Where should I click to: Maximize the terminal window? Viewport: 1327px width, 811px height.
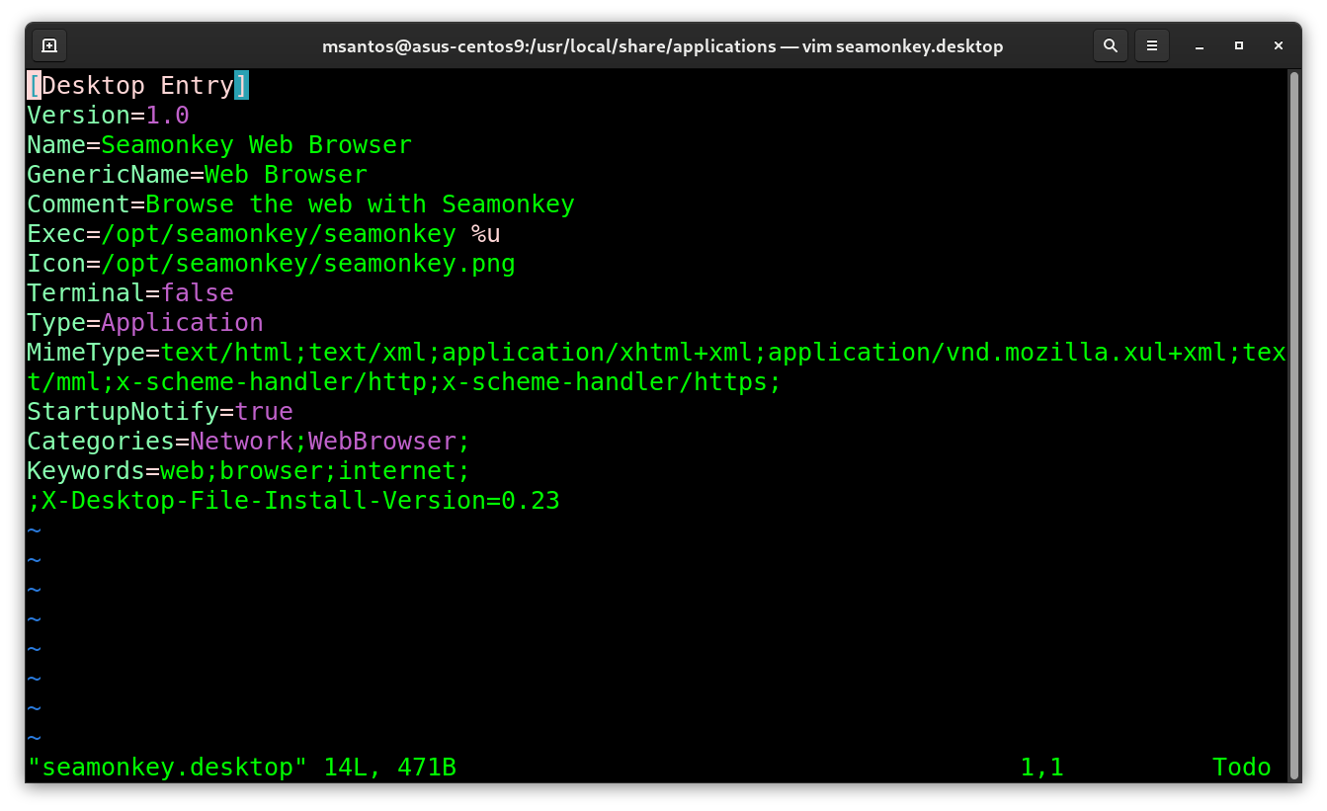point(1239,46)
